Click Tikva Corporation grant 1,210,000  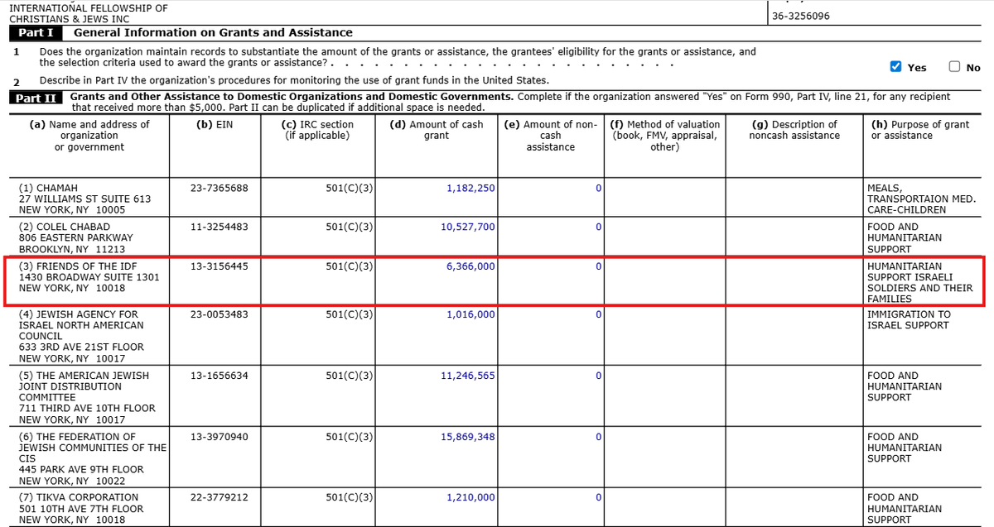(470, 497)
